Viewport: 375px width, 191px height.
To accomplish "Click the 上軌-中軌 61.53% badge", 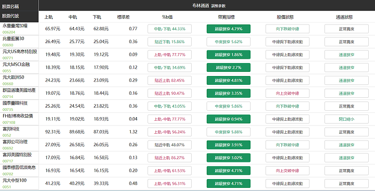I will click(170, 171).
